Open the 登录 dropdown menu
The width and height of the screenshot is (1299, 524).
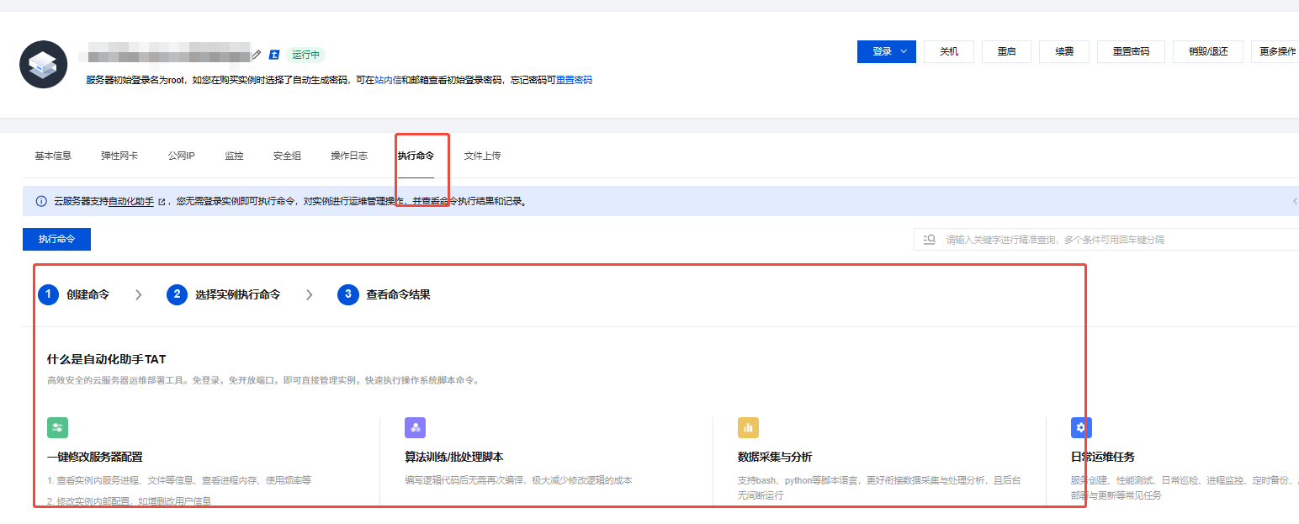pos(886,51)
